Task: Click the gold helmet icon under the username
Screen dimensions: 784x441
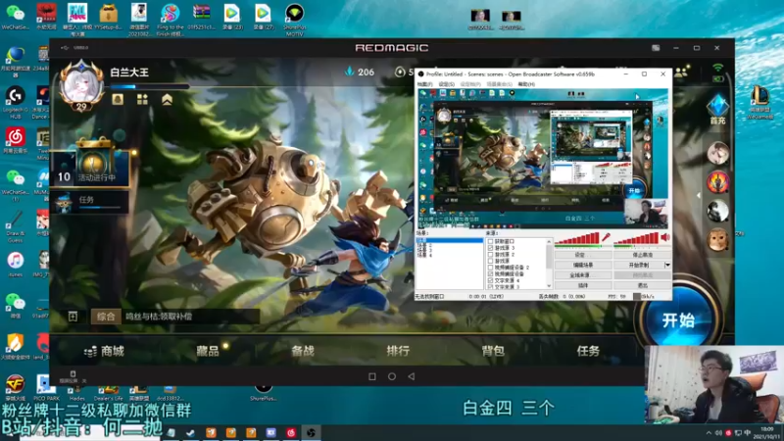Action: pyautogui.click(x=118, y=99)
